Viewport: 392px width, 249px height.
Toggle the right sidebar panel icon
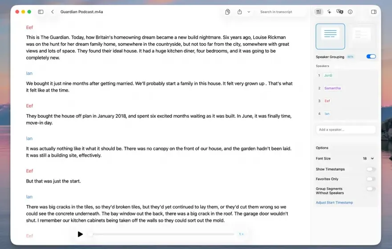click(x=374, y=12)
